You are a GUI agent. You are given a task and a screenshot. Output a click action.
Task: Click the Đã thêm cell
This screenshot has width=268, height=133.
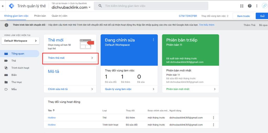pyautogui.click(x=130, y=118)
